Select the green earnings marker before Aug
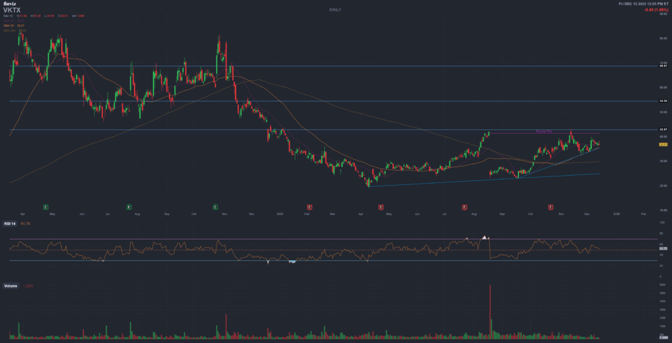The image size is (672, 343). tap(129, 206)
